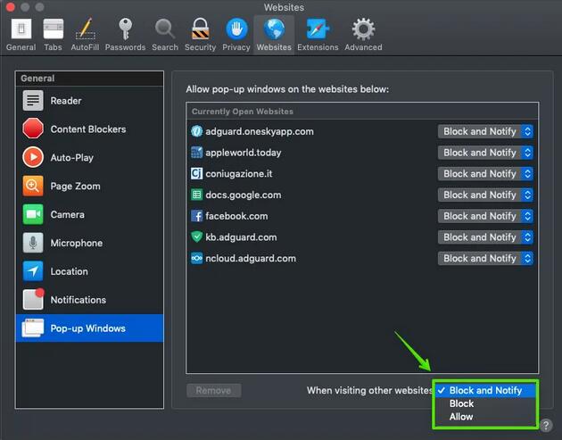Choose Block in the open dropdown menu

pos(461,403)
